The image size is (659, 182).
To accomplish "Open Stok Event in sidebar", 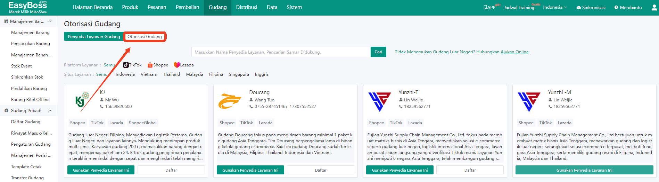I will point(21,66).
